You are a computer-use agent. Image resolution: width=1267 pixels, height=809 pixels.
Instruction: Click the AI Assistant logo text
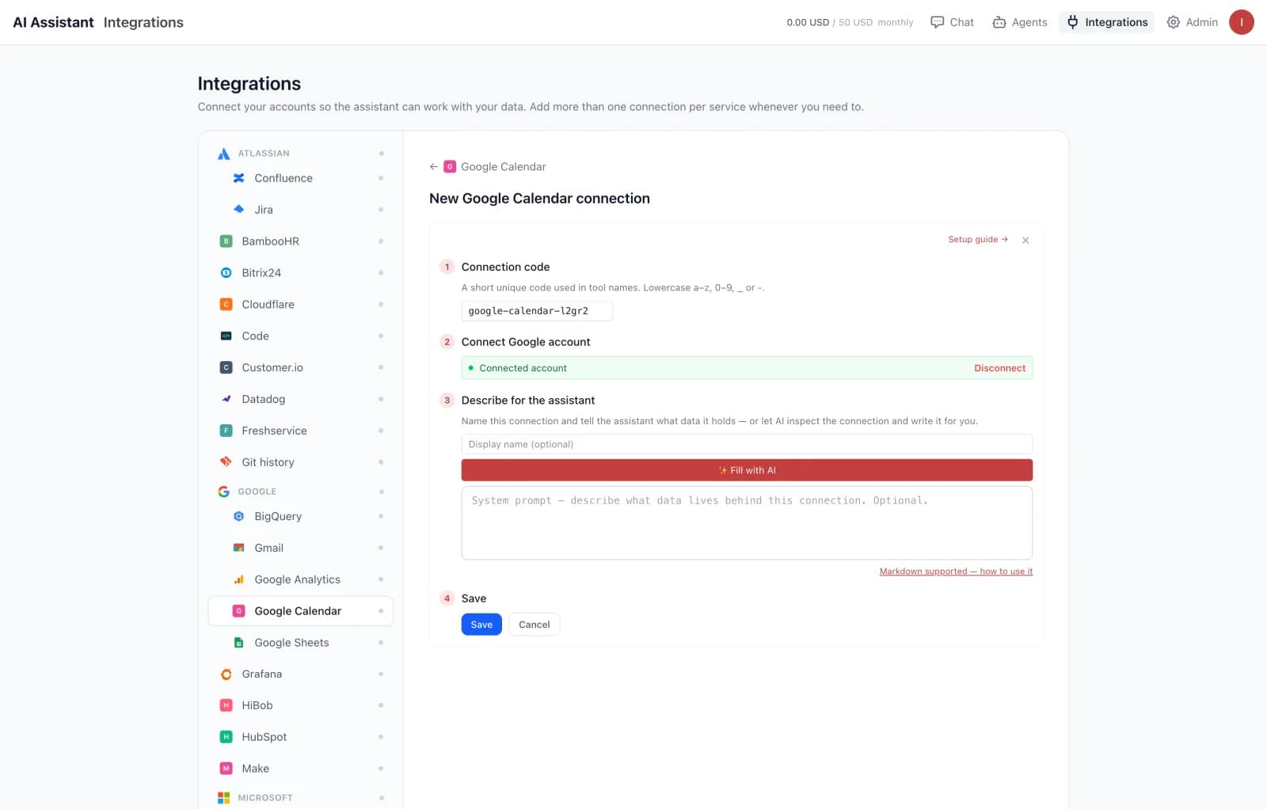tap(53, 22)
